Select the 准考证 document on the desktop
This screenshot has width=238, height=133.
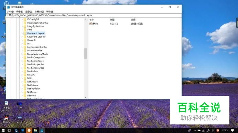tap(7, 106)
